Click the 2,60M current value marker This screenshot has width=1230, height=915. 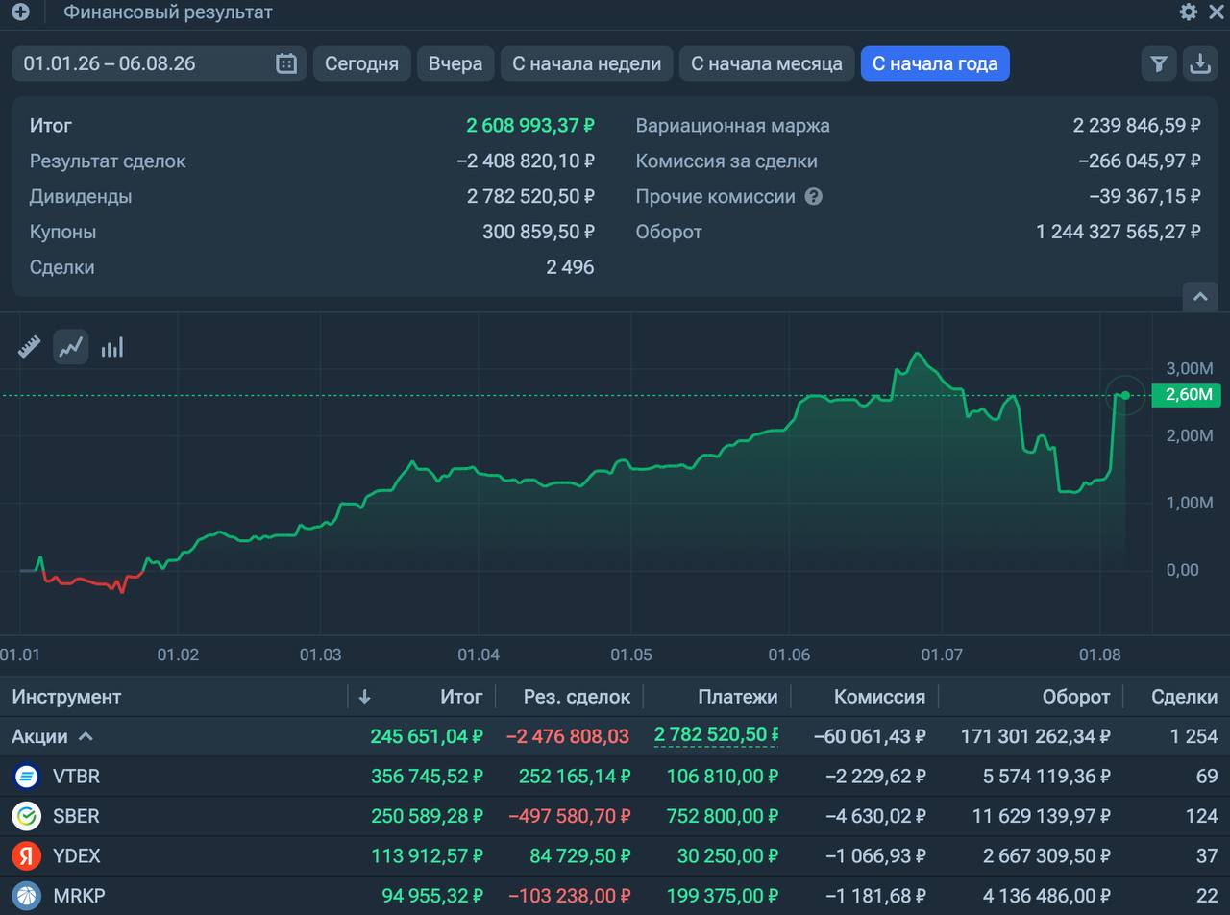point(1186,395)
